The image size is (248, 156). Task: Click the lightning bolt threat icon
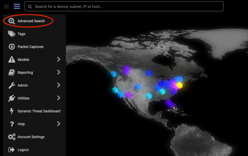11,111
